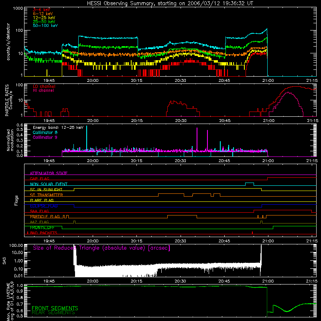
Task: Click the tallest magenta Collimator 9 spike
Action: click(197, 139)
